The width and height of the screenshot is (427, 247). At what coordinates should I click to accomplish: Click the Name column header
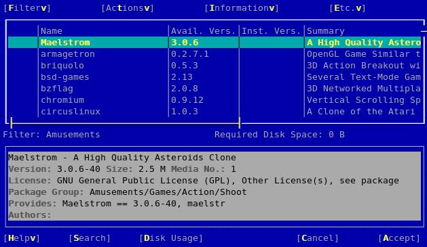tap(52, 31)
